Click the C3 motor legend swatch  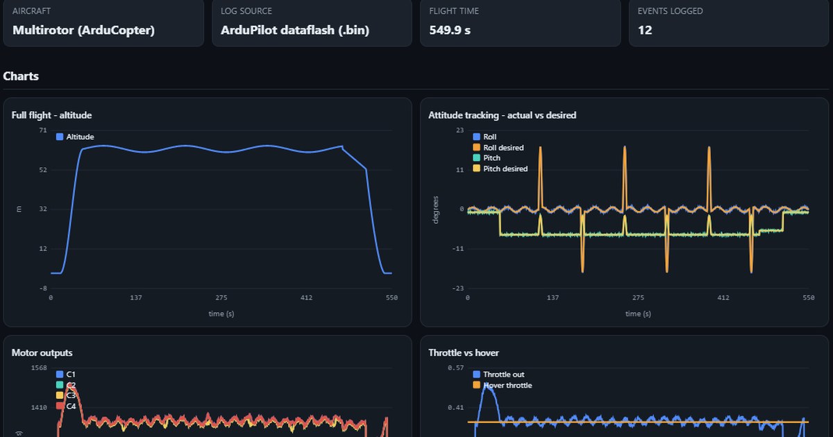click(60, 395)
